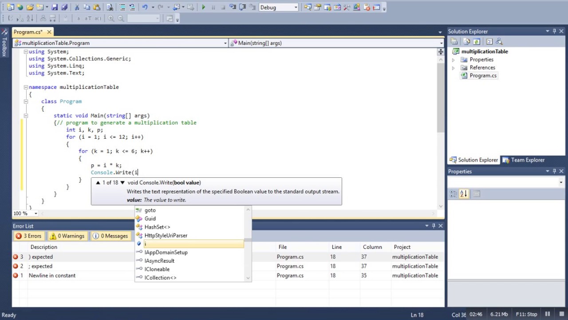Viewport: 568px width, 320px height.
Task: Switch to the Team Explorer tab
Action: pyautogui.click(x=524, y=160)
